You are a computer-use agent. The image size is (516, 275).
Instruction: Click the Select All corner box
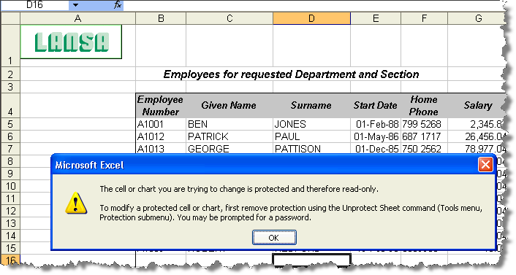[10, 18]
